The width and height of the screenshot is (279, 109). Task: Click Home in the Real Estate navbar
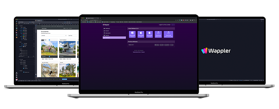pos(65,28)
